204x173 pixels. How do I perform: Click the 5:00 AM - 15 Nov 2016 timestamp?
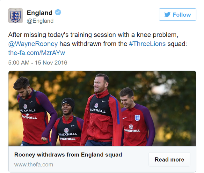coord(38,63)
